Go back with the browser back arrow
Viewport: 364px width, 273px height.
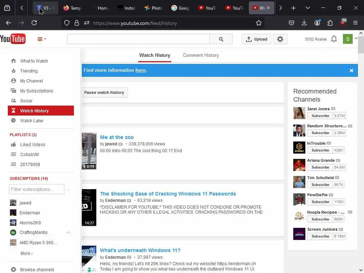pyautogui.click(x=9, y=23)
